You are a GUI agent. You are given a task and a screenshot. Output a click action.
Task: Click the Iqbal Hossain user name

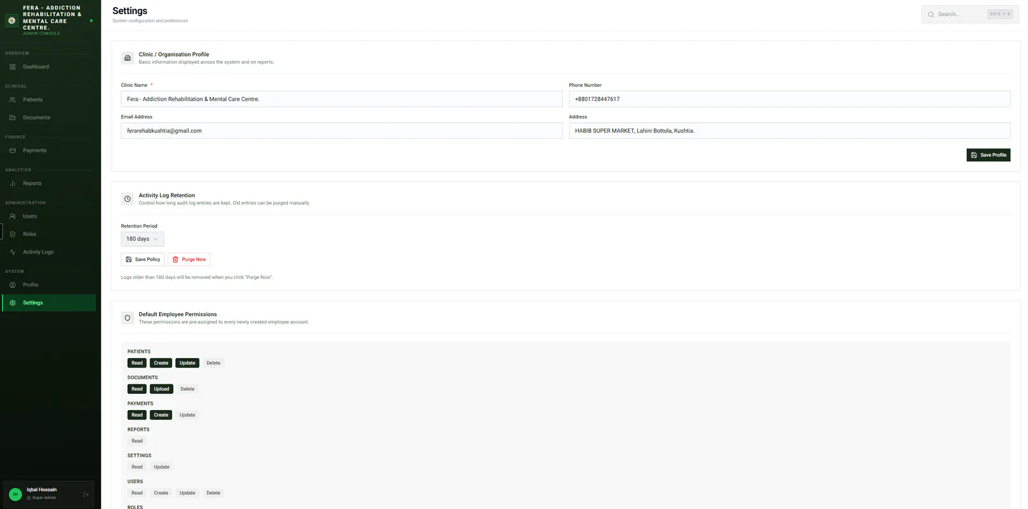coord(42,490)
